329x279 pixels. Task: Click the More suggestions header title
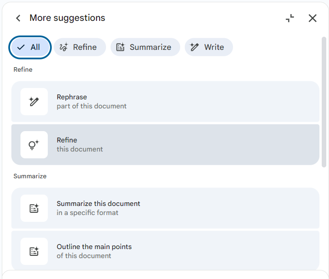[x=67, y=18]
